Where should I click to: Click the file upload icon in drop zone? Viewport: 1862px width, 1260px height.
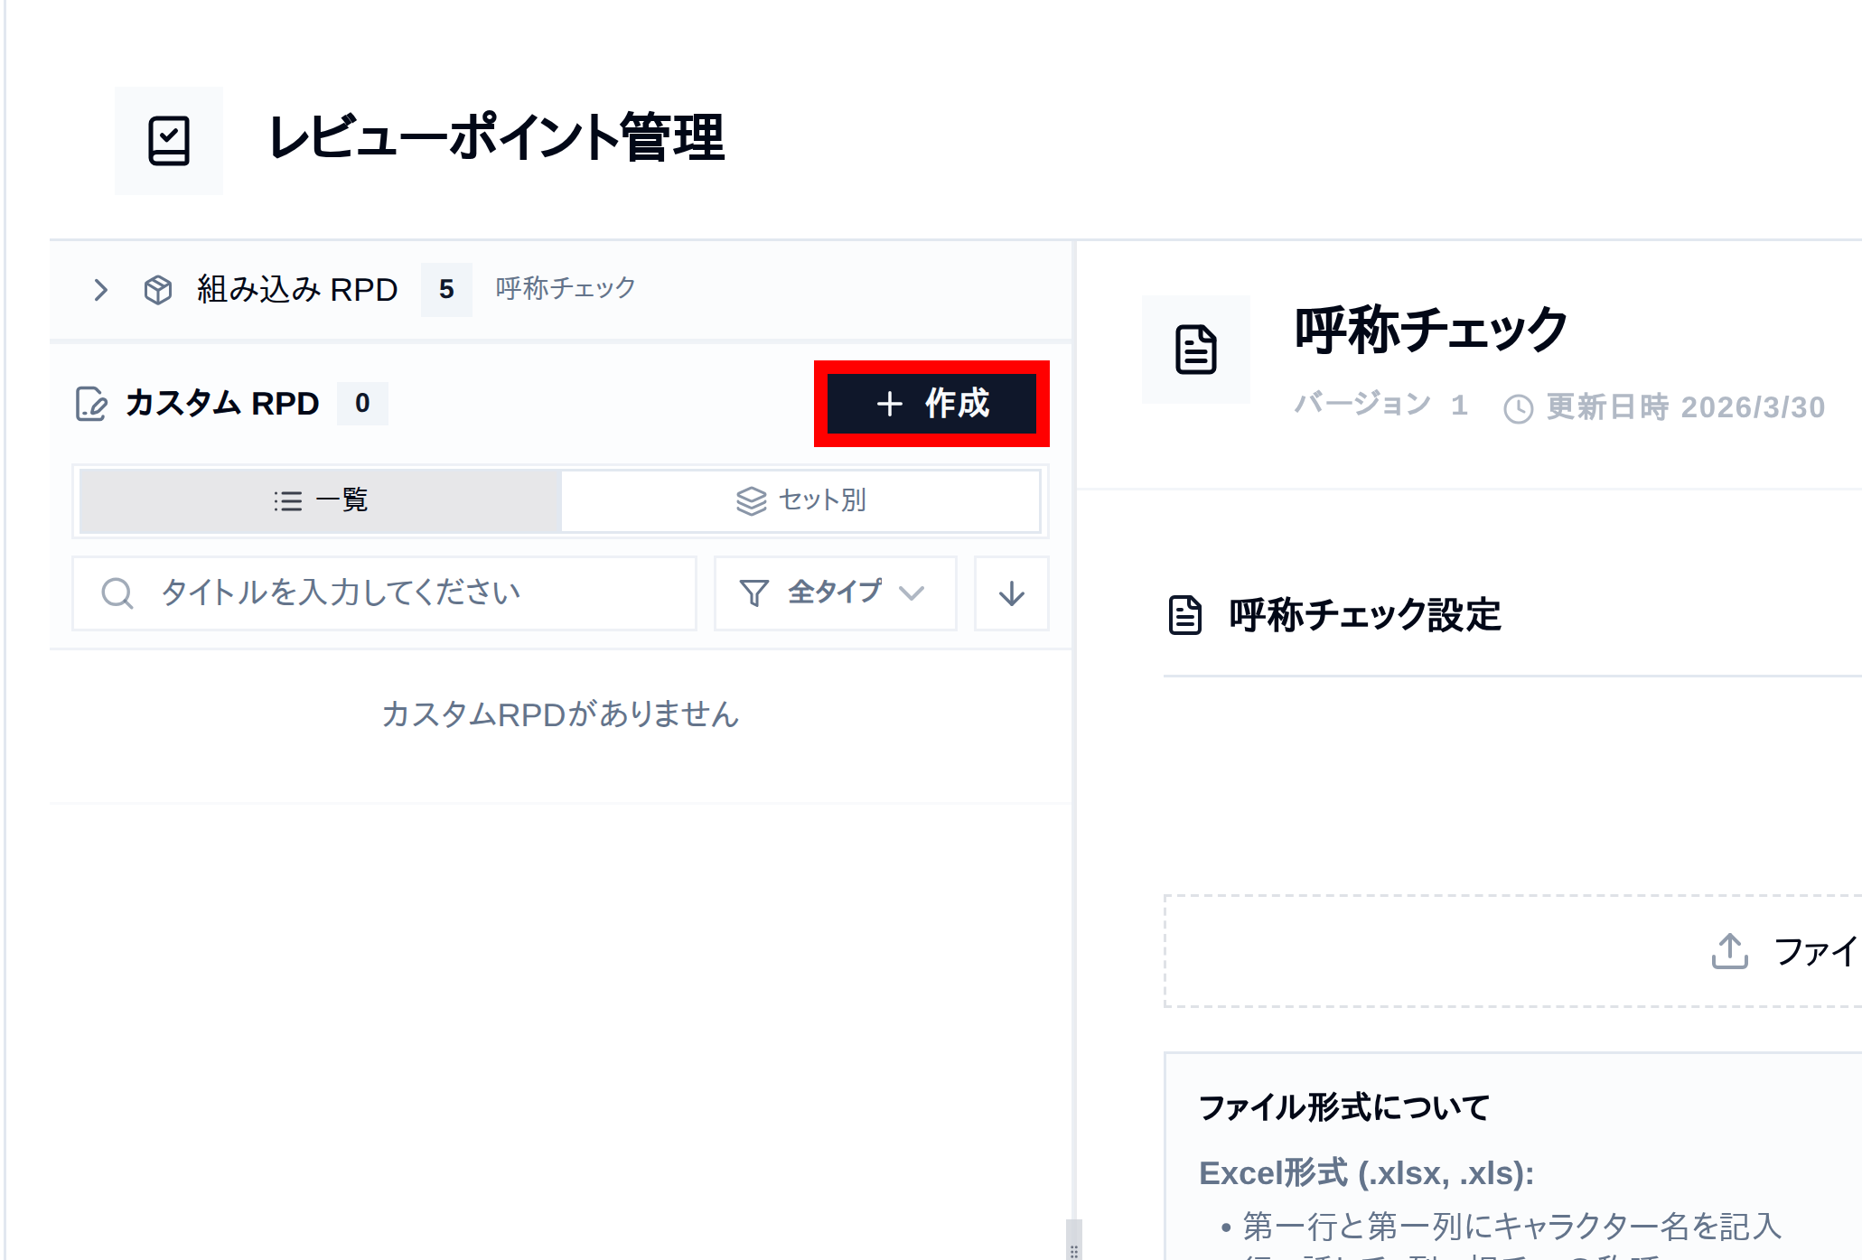1730,951
